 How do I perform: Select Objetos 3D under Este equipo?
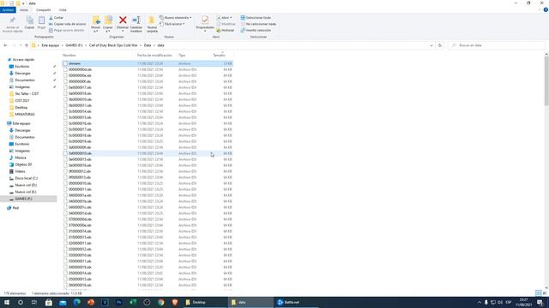[x=23, y=164]
